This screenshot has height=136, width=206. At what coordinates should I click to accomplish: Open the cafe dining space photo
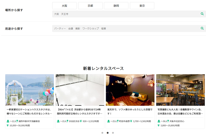tap(181, 90)
